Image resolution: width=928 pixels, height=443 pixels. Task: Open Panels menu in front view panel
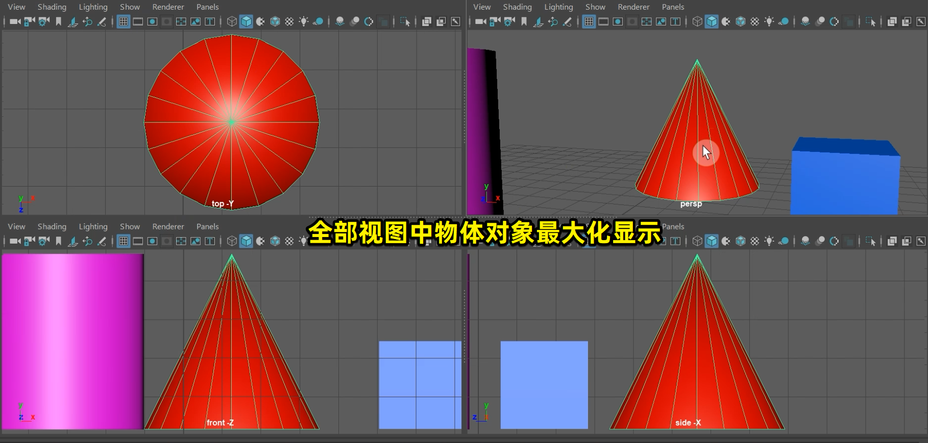(207, 226)
